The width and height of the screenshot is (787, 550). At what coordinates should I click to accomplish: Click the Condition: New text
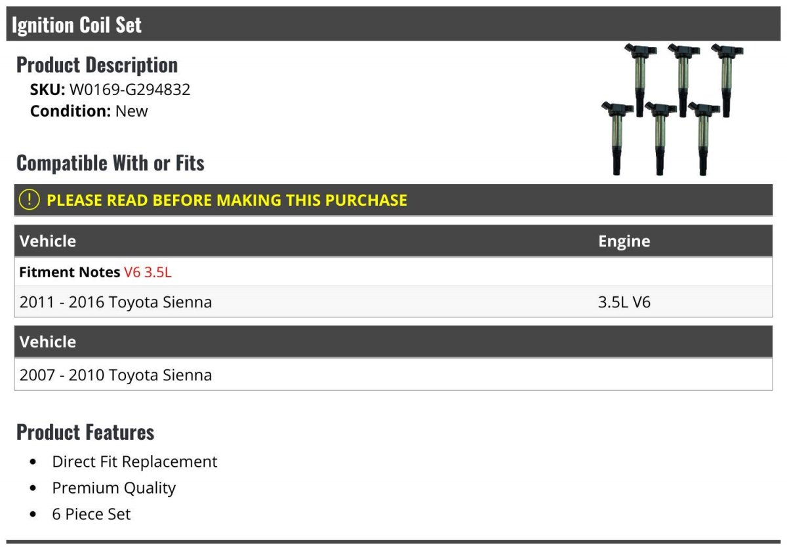pos(89,111)
